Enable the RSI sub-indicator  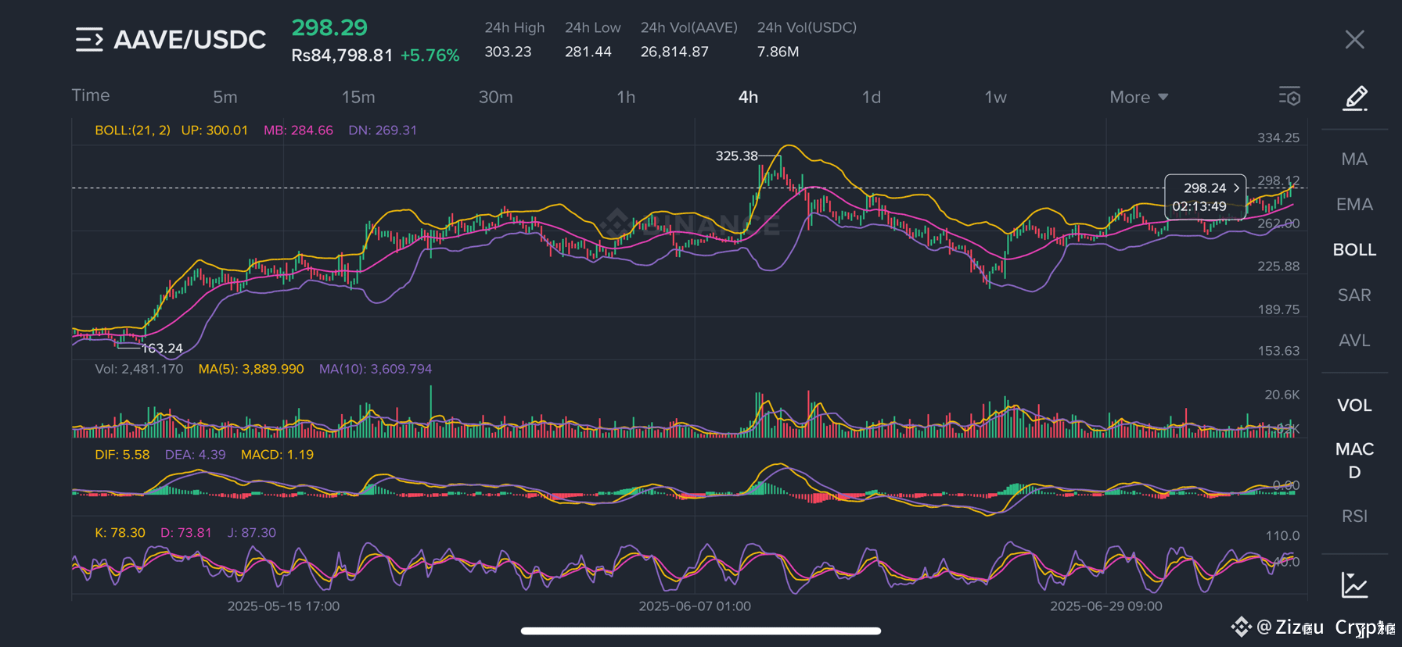[x=1354, y=517]
